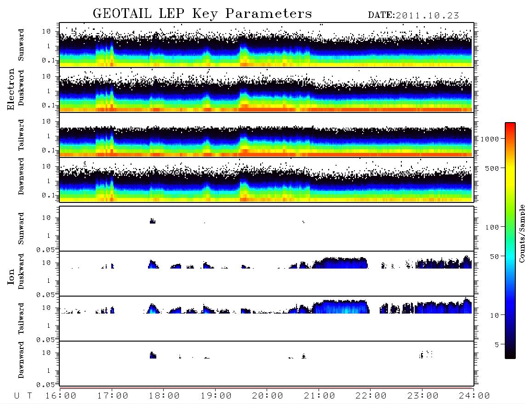Select the 0.1 tick of Electron Sunward panel

pos(48,61)
